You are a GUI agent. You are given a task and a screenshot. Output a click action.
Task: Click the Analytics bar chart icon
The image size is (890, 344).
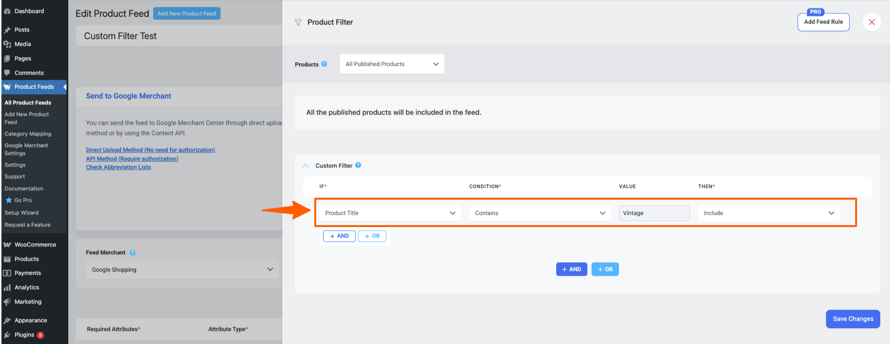click(x=7, y=287)
